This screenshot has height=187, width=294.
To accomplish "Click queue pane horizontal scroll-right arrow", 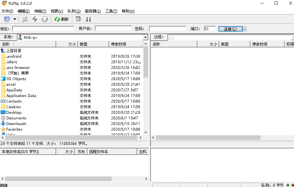I will pyautogui.click(x=146, y=179).
